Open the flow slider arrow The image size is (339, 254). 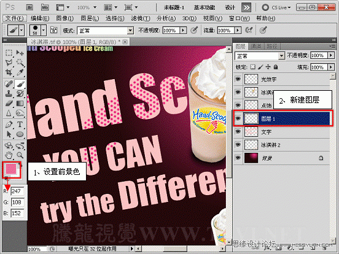click(238, 30)
